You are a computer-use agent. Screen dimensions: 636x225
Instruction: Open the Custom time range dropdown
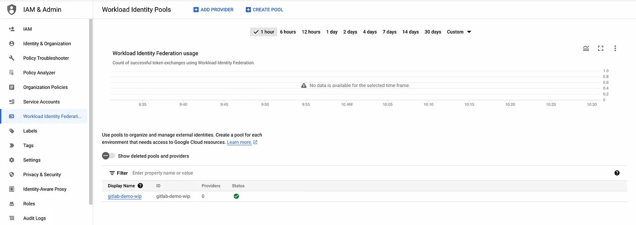point(459,32)
